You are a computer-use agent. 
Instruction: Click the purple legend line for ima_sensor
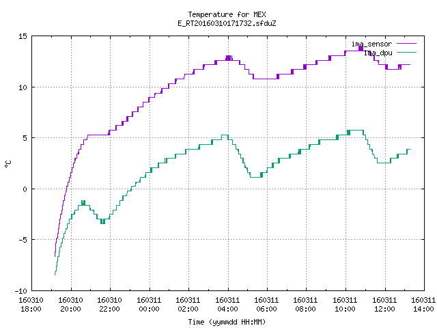point(407,44)
